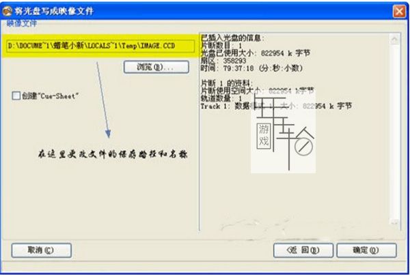Click the application icon in the title bar
Viewport: 410px width, 275px height.
tap(8, 11)
